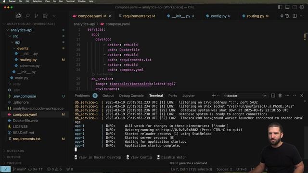Open the 1: docker terminal selector
This screenshot has width=308, height=173.
[245, 96]
